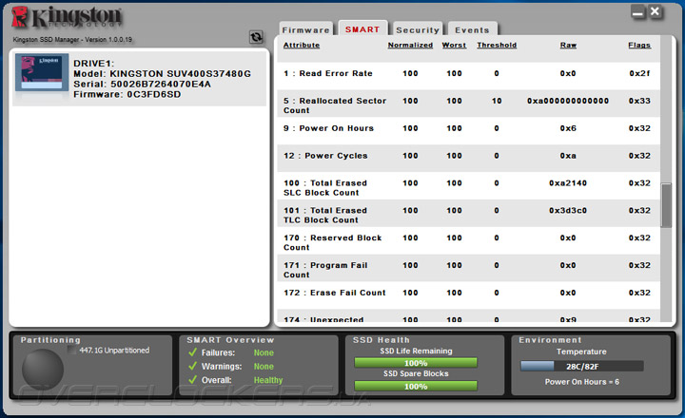
Task: Select '101 : Total Erased TLC Block Count'
Action: click(x=325, y=215)
